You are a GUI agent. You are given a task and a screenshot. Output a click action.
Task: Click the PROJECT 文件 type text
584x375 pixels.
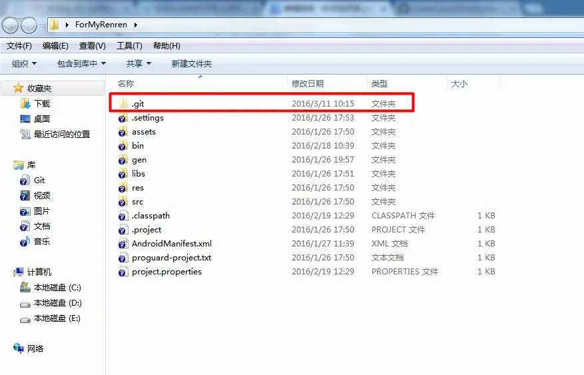398,230
